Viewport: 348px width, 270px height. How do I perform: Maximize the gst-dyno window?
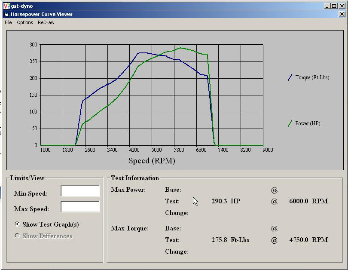(334, 6)
